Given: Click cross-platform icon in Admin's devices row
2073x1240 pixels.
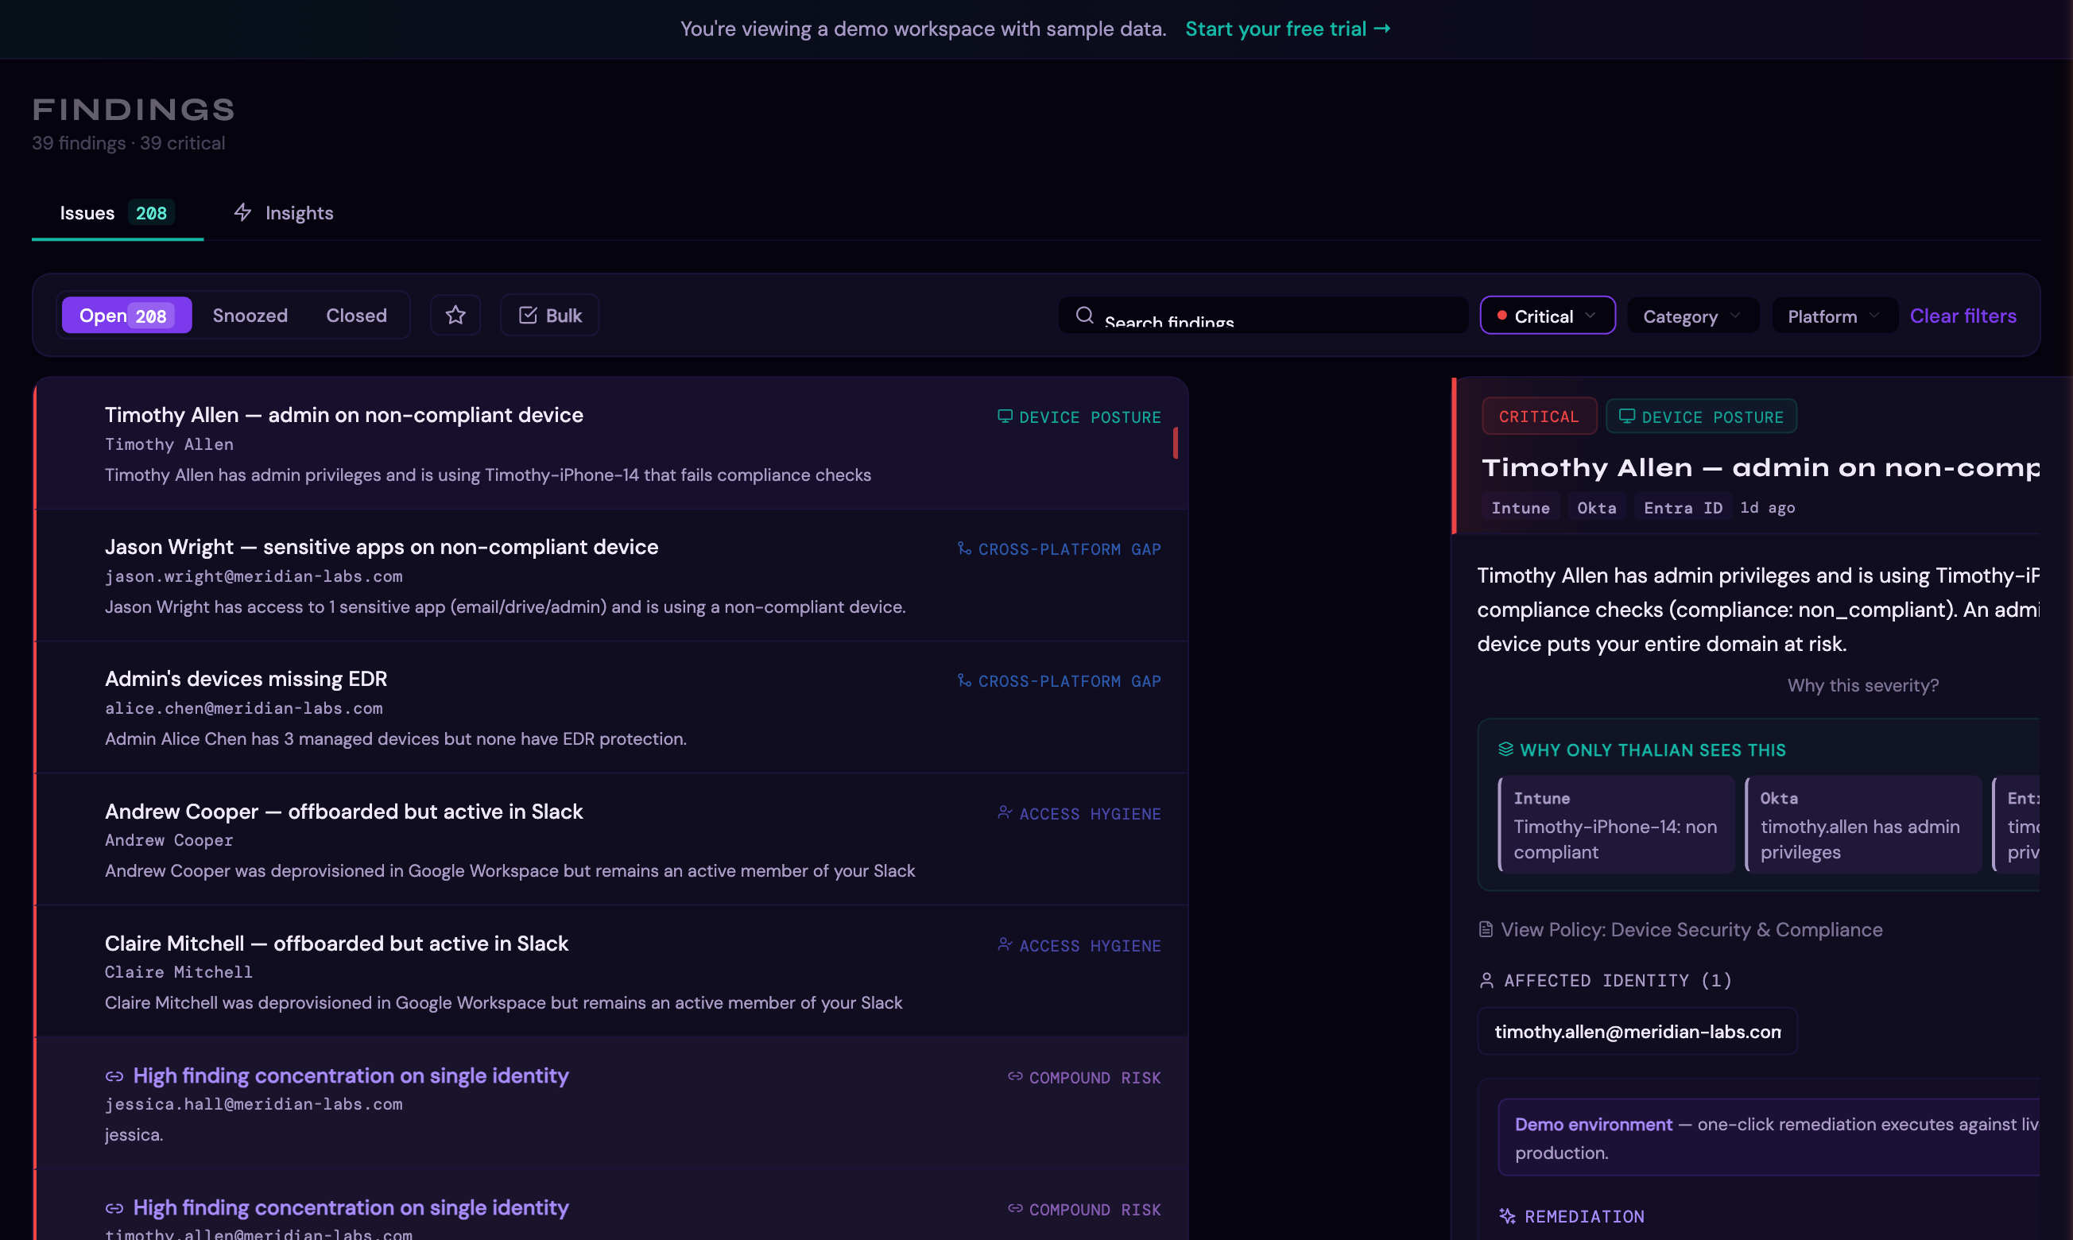Looking at the screenshot, I should pyautogui.click(x=964, y=680).
